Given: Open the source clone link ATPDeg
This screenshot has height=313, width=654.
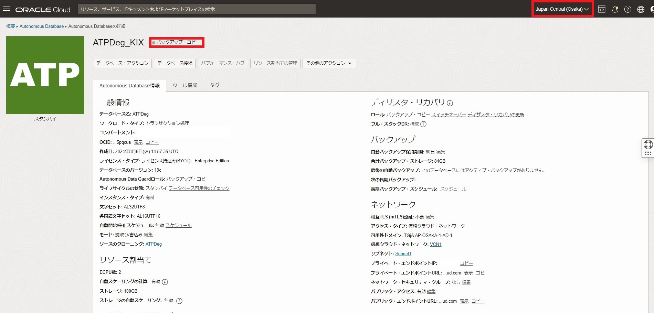Looking at the screenshot, I should click(154, 244).
